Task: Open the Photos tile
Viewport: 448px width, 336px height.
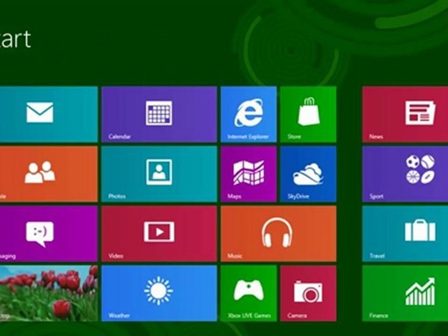Action: point(159,174)
